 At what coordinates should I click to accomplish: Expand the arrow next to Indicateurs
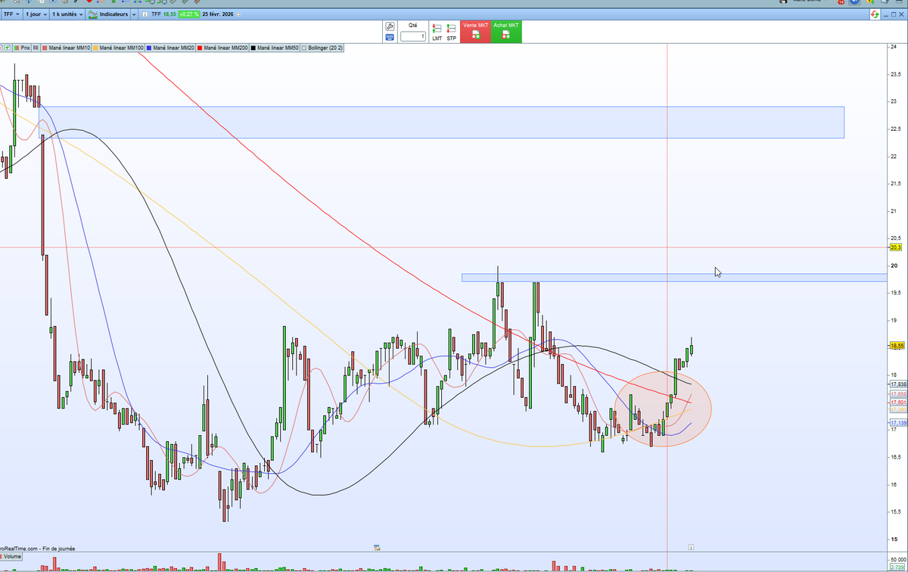coord(135,14)
